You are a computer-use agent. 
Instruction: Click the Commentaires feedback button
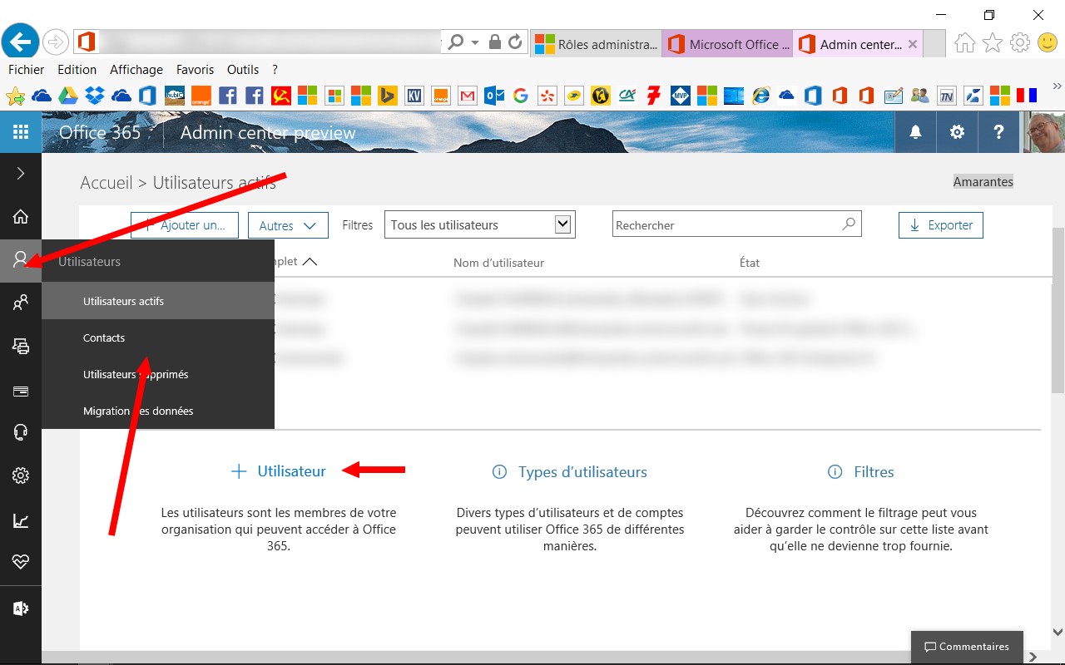pyautogui.click(x=967, y=647)
